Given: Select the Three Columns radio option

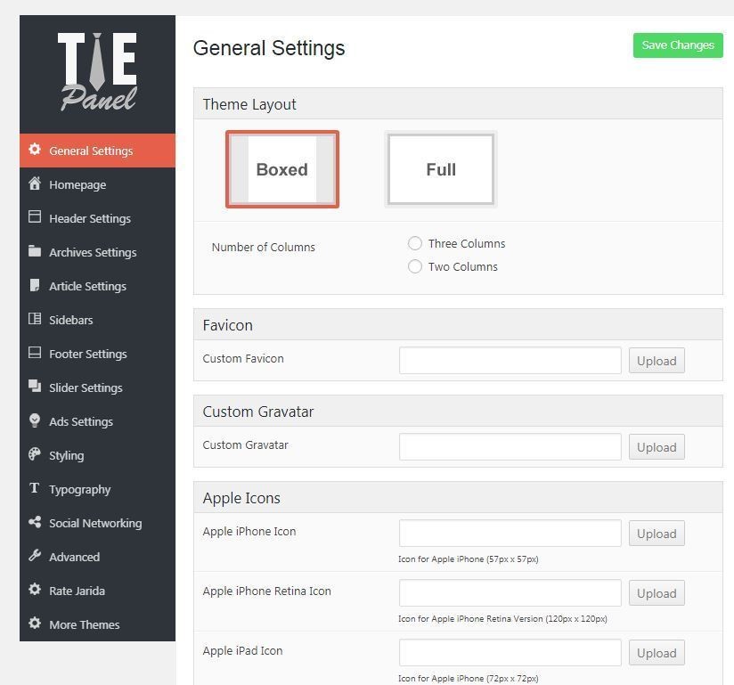Looking at the screenshot, I should [x=415, y=243].
